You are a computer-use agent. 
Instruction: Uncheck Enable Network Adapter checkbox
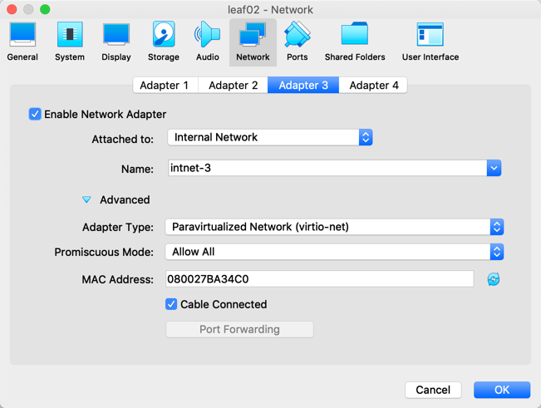[x=35, y=114]
